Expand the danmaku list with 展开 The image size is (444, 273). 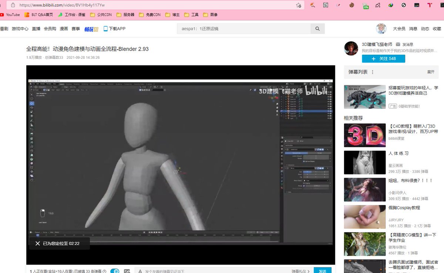[x=431, y=72]
